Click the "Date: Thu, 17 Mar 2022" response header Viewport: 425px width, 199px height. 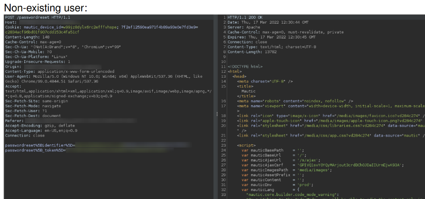pyautogui.click(x=268, y=22)
